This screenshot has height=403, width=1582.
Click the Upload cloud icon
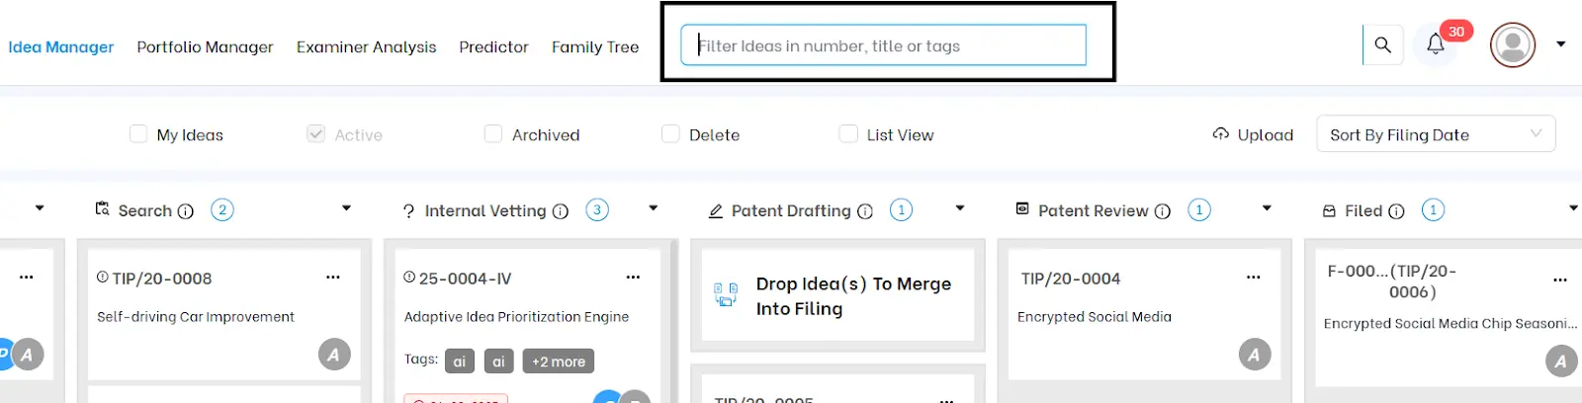tap(1221, 134)
